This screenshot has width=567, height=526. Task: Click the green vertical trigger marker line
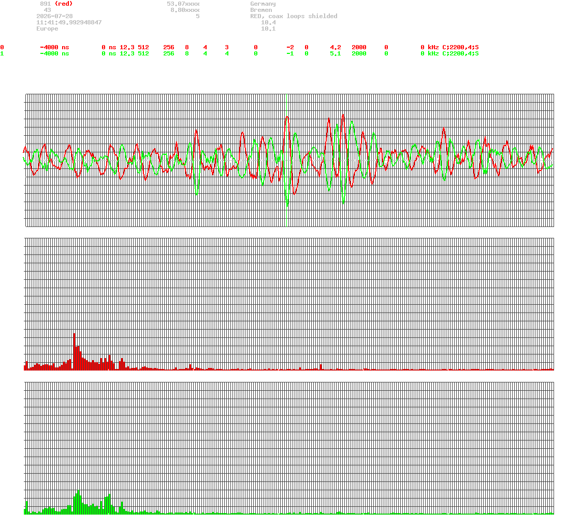point(287,160)
